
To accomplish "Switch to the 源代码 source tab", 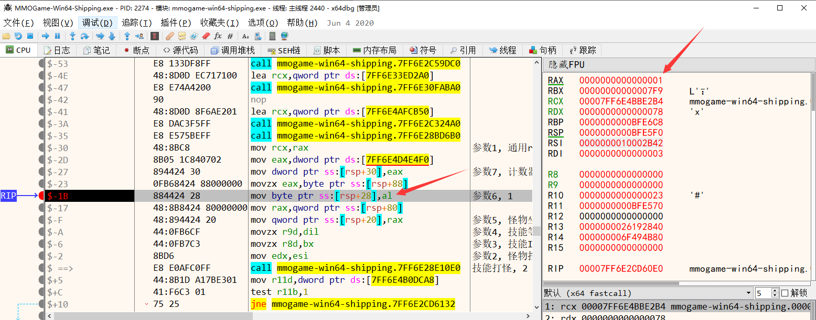I will (x=179, y=50).
